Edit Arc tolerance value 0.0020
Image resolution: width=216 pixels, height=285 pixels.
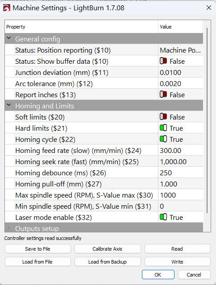[x=180, y=83]
